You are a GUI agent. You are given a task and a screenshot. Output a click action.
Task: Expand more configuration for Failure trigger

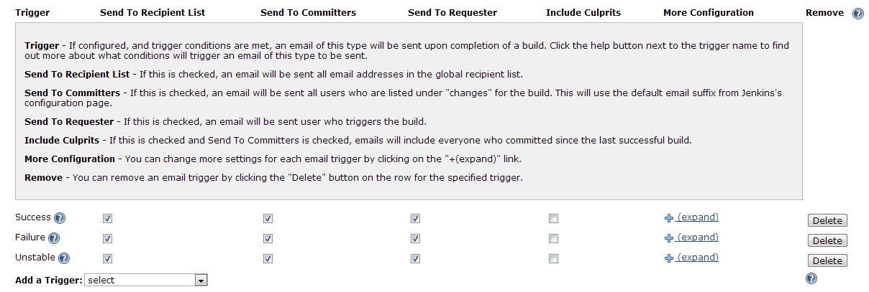pyautogui.click(x=697, y=237)
